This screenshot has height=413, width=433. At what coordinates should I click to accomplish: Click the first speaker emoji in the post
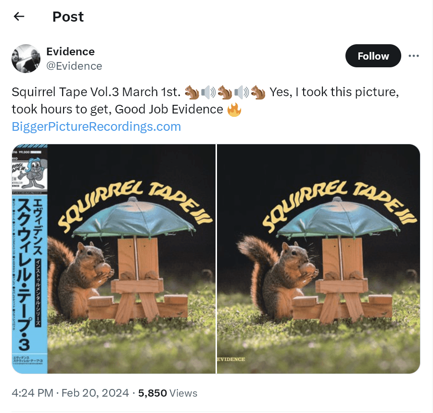[208, 92]
